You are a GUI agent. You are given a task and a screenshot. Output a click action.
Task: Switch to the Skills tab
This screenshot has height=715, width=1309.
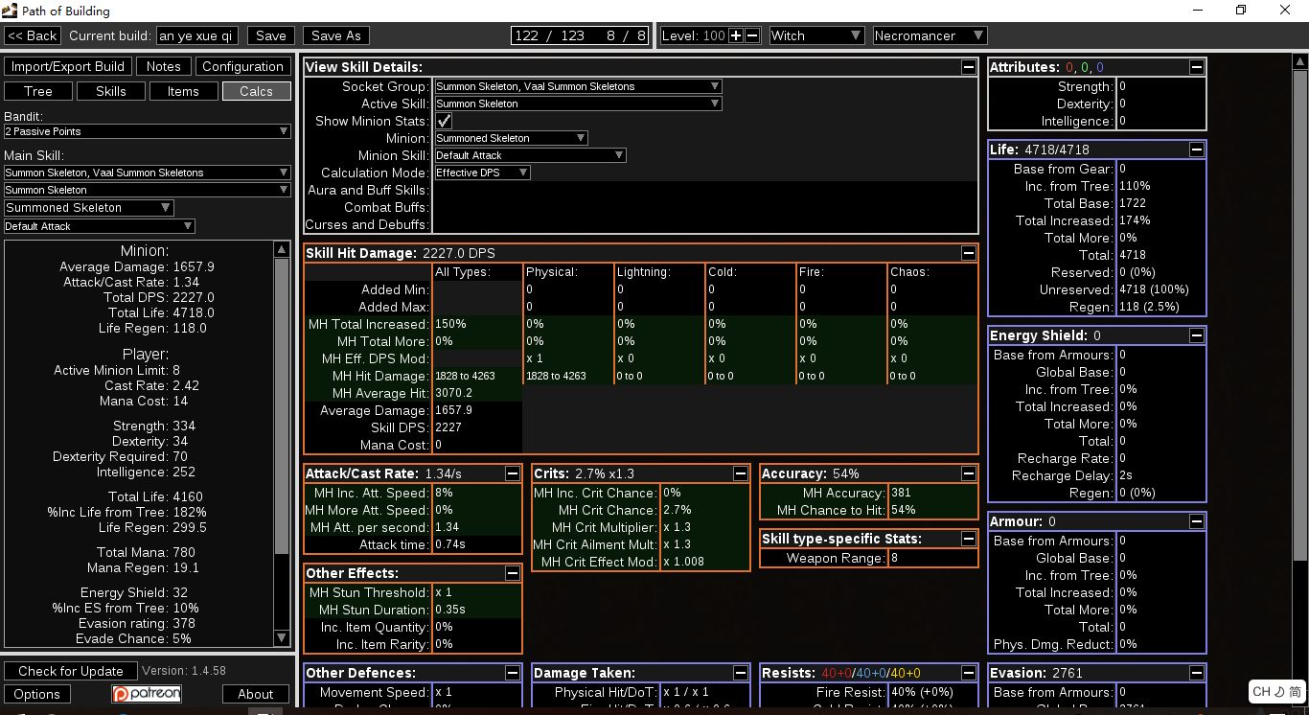point(111,91)
